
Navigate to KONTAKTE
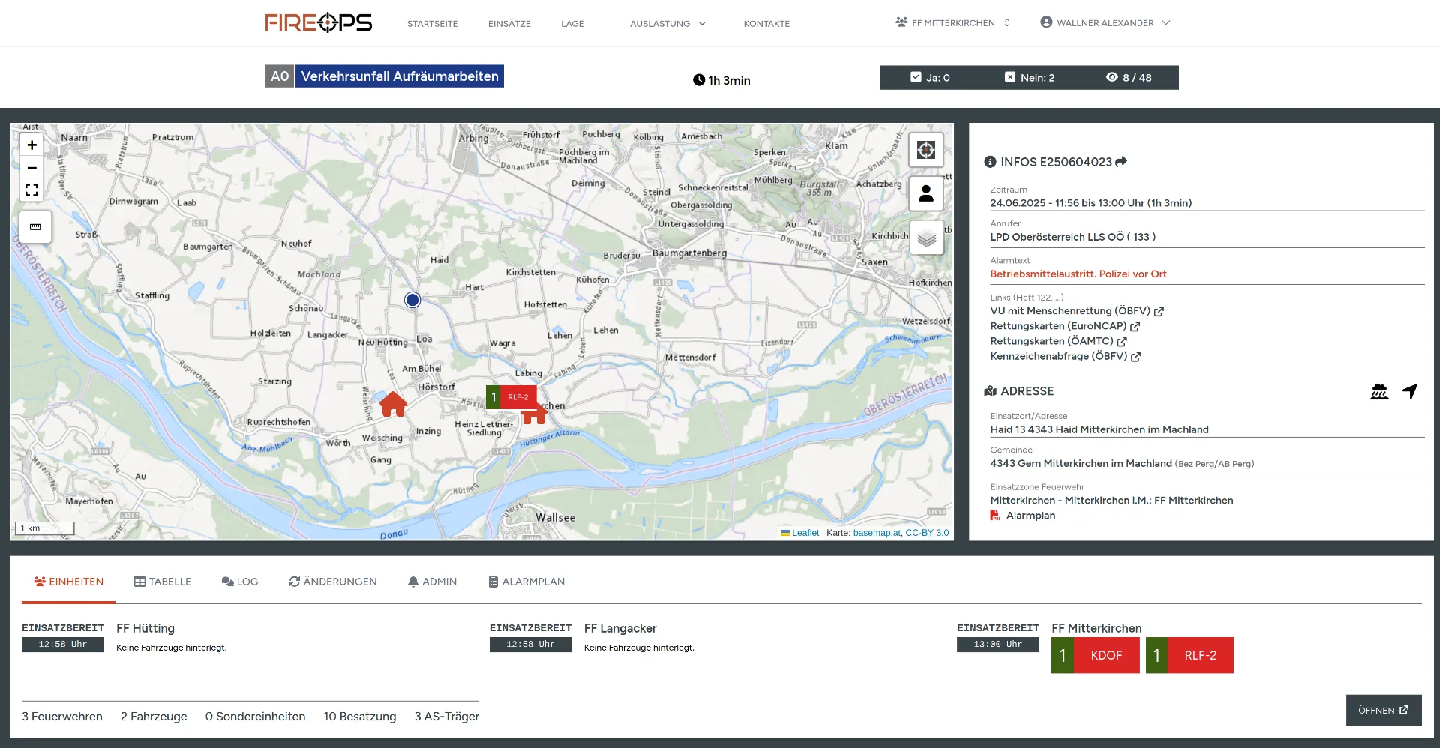coord(766,24)
